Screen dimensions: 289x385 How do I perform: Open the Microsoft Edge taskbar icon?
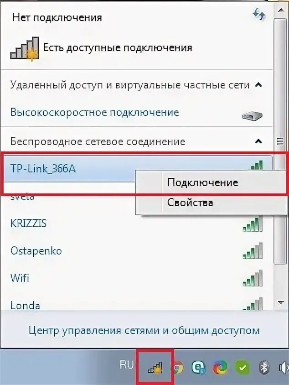click(220, 368)
